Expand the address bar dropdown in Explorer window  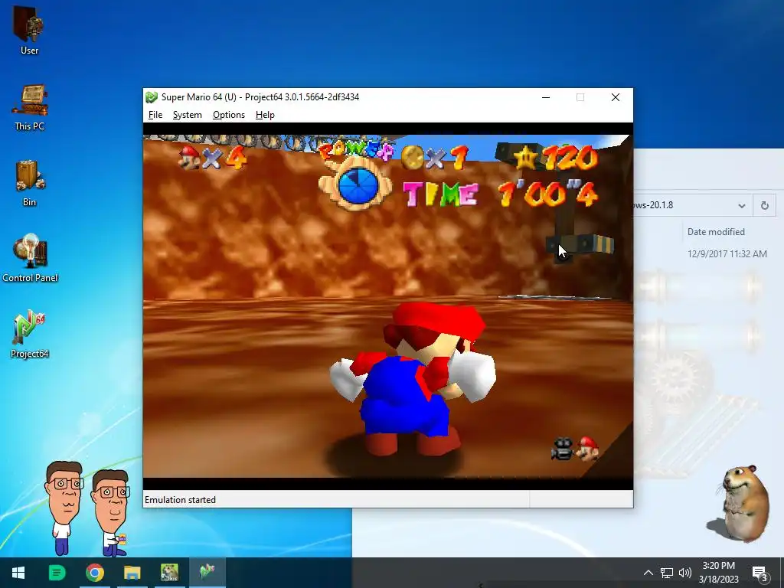click(x=741, y=205)
